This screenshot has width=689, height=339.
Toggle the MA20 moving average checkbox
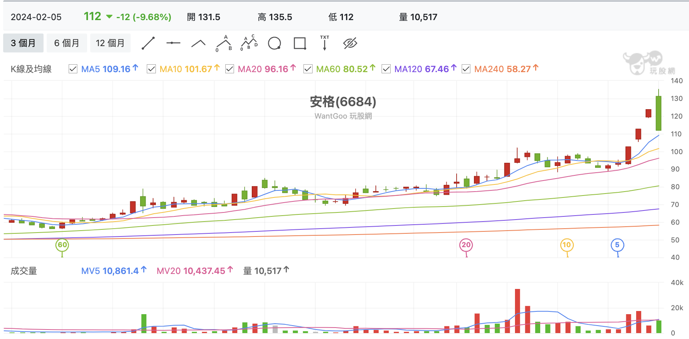click(x=230, y=69)
